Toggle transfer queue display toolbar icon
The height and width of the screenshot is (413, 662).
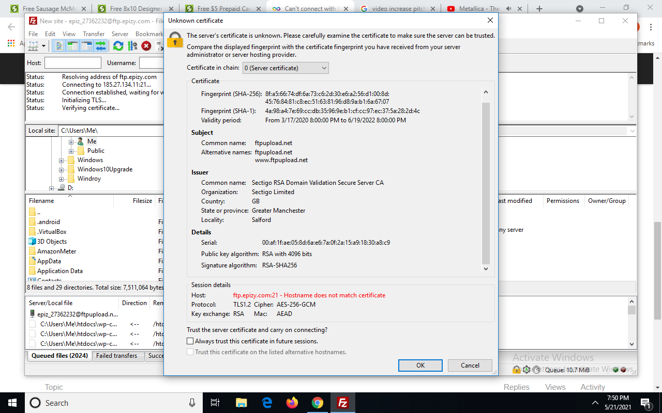(x=100, y=46)
